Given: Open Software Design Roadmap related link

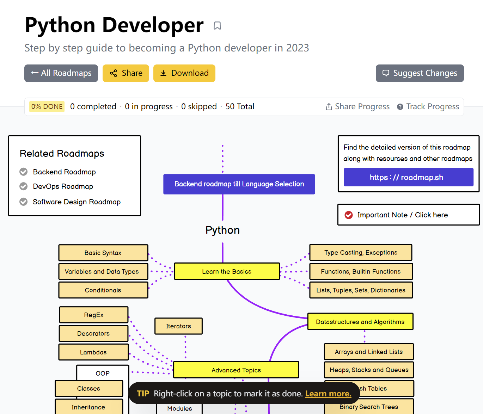Looking at the screenshot, I should [77, 202].
